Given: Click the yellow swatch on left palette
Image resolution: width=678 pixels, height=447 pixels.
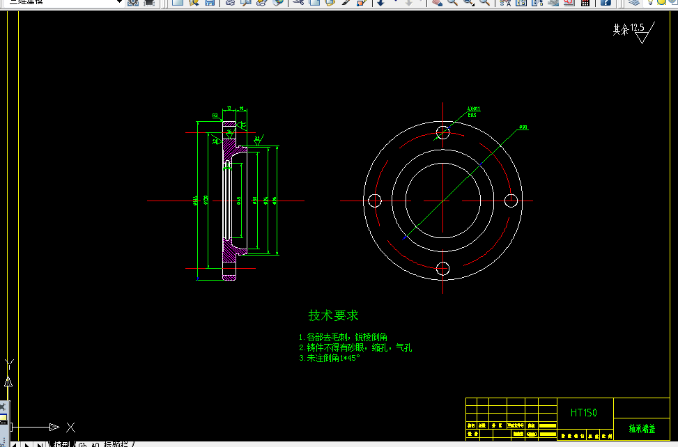Looking at the screenshot, I should 3,418.
